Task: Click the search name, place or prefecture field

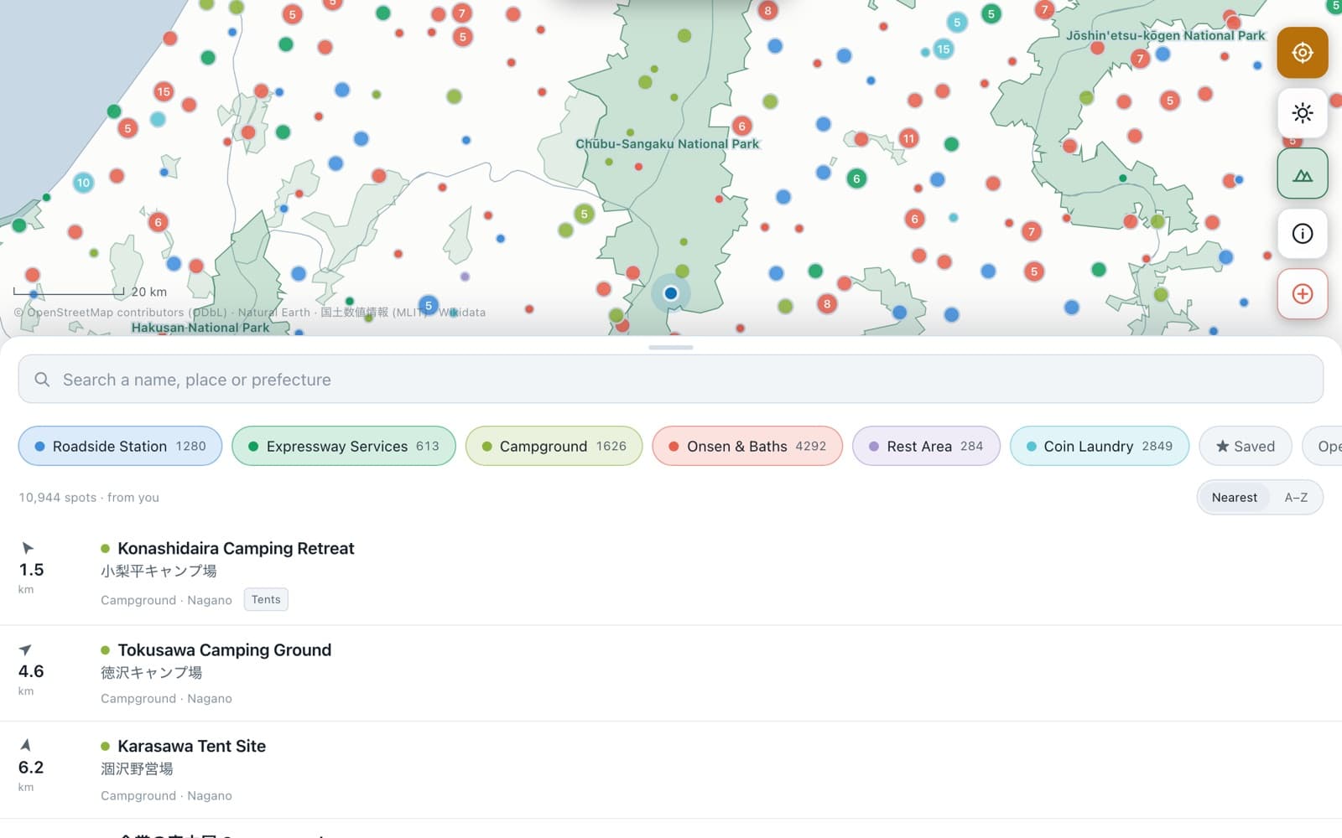Action: (x=671, y=379)
